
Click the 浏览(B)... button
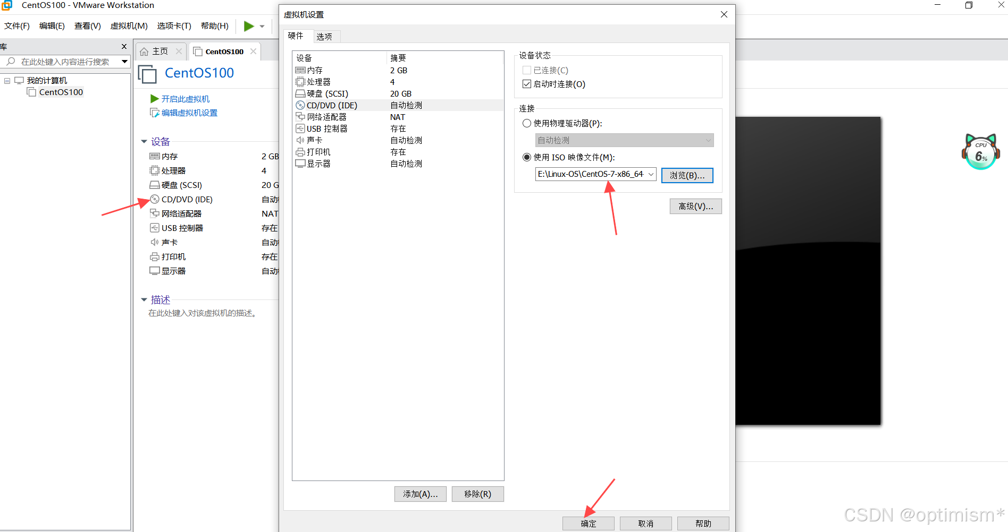coord(687,175)
